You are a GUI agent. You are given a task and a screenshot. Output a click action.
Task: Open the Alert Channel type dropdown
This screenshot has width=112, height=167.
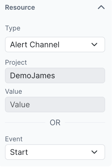(x=55, y=45)
